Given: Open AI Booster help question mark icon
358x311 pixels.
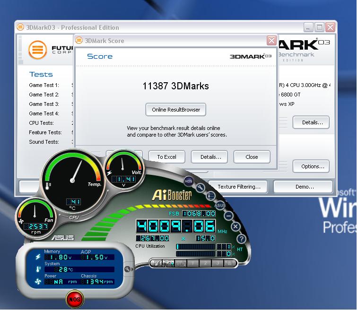Looking at the screenshot, I should click(241, 239).
